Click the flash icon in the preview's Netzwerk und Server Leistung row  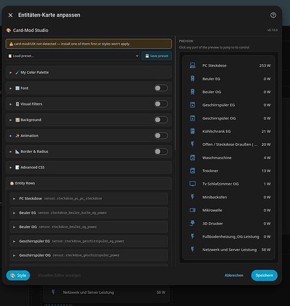192,250
